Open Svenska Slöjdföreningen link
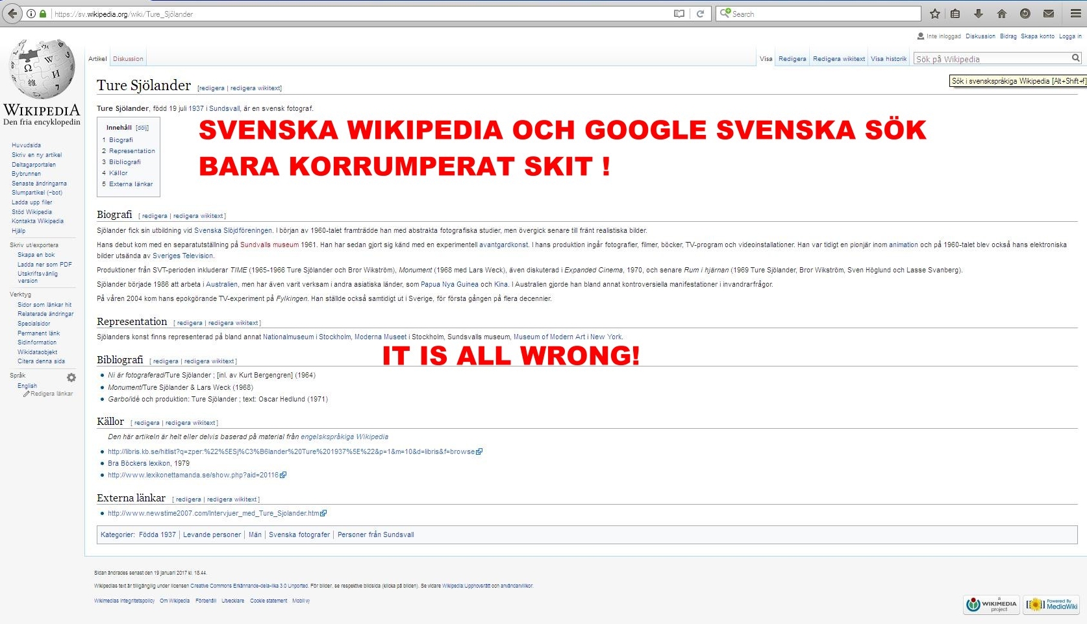The image size is (1087, 624). coord(233,230)
